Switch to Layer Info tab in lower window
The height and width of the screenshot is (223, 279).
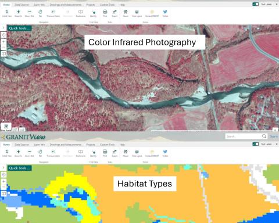pyautogui.click(x=40, y=145)
